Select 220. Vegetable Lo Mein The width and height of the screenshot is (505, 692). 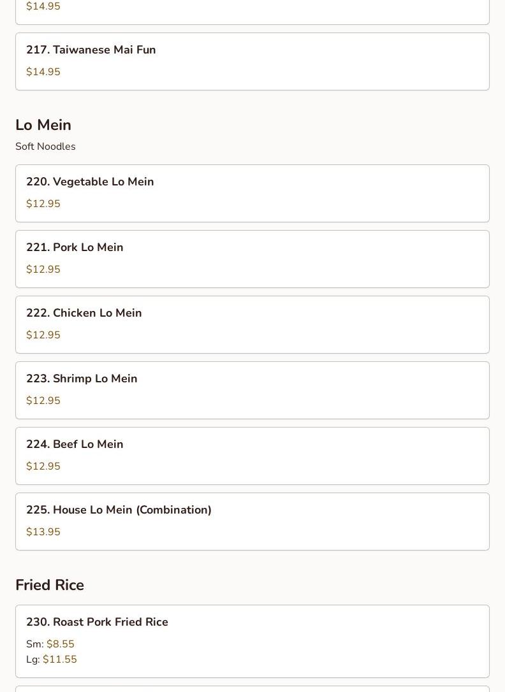(x=252, y=193)
